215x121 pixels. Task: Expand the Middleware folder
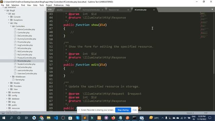(10, 77)
